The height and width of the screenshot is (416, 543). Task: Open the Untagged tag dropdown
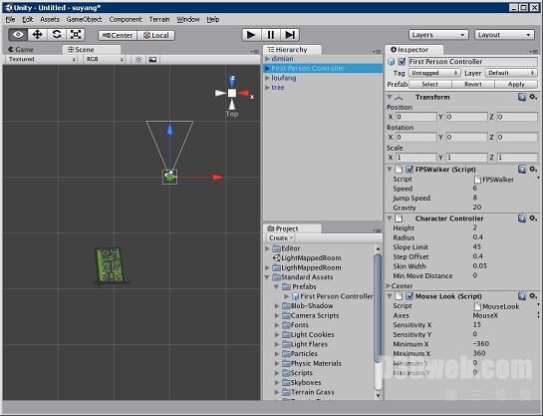434,73
